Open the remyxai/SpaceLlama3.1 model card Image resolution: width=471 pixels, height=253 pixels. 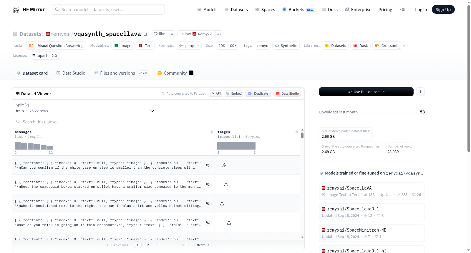372,212
